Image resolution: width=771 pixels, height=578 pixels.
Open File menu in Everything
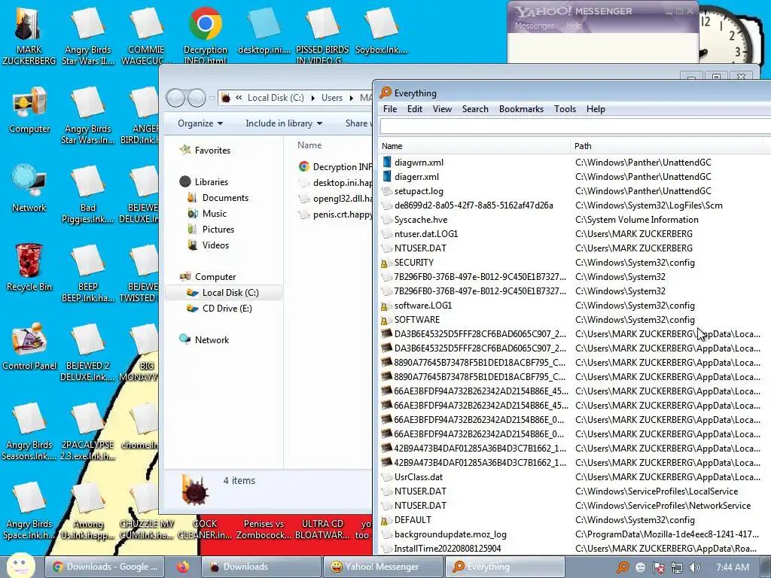pos(390,109)
